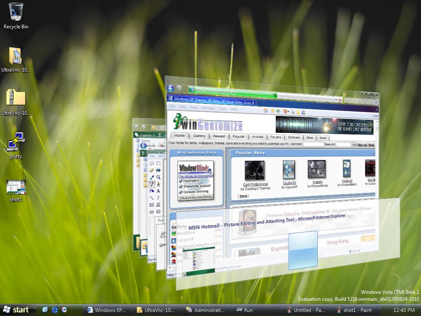Toggle the Console Skinning checkbox
Screen dimensions: 421x316
[x=180, y=192]
